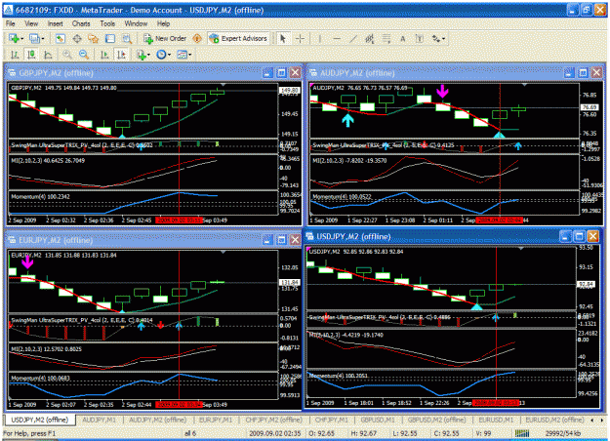610x441 pixels.
Task: Select the Fibonacci Retracement tool
Action: 386,38
